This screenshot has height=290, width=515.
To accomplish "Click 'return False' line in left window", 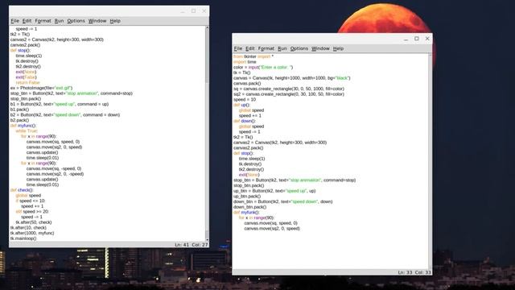I will coord(27,82).
